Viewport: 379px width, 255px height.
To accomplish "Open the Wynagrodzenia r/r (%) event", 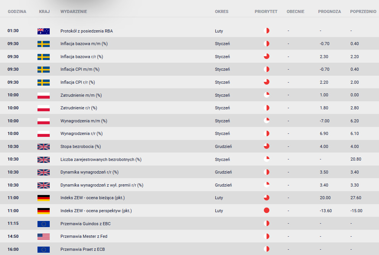I will coord(81,134).
